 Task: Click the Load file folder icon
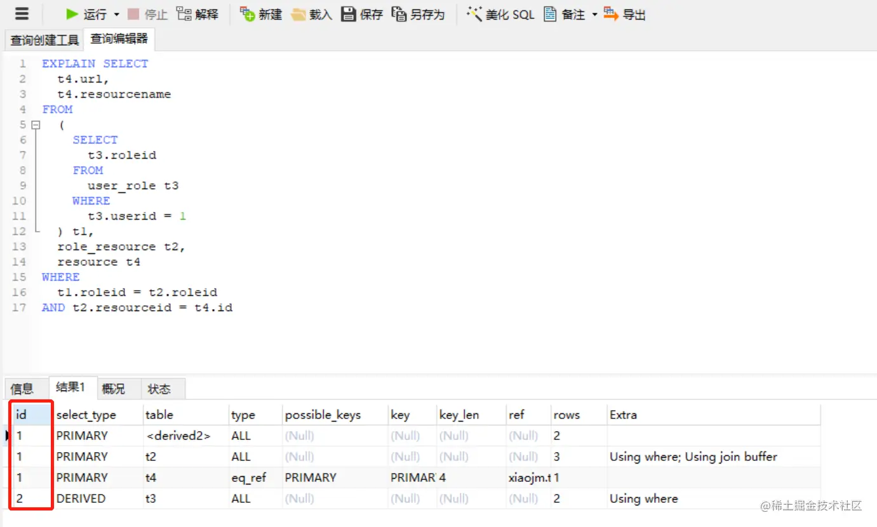(298, 14)
